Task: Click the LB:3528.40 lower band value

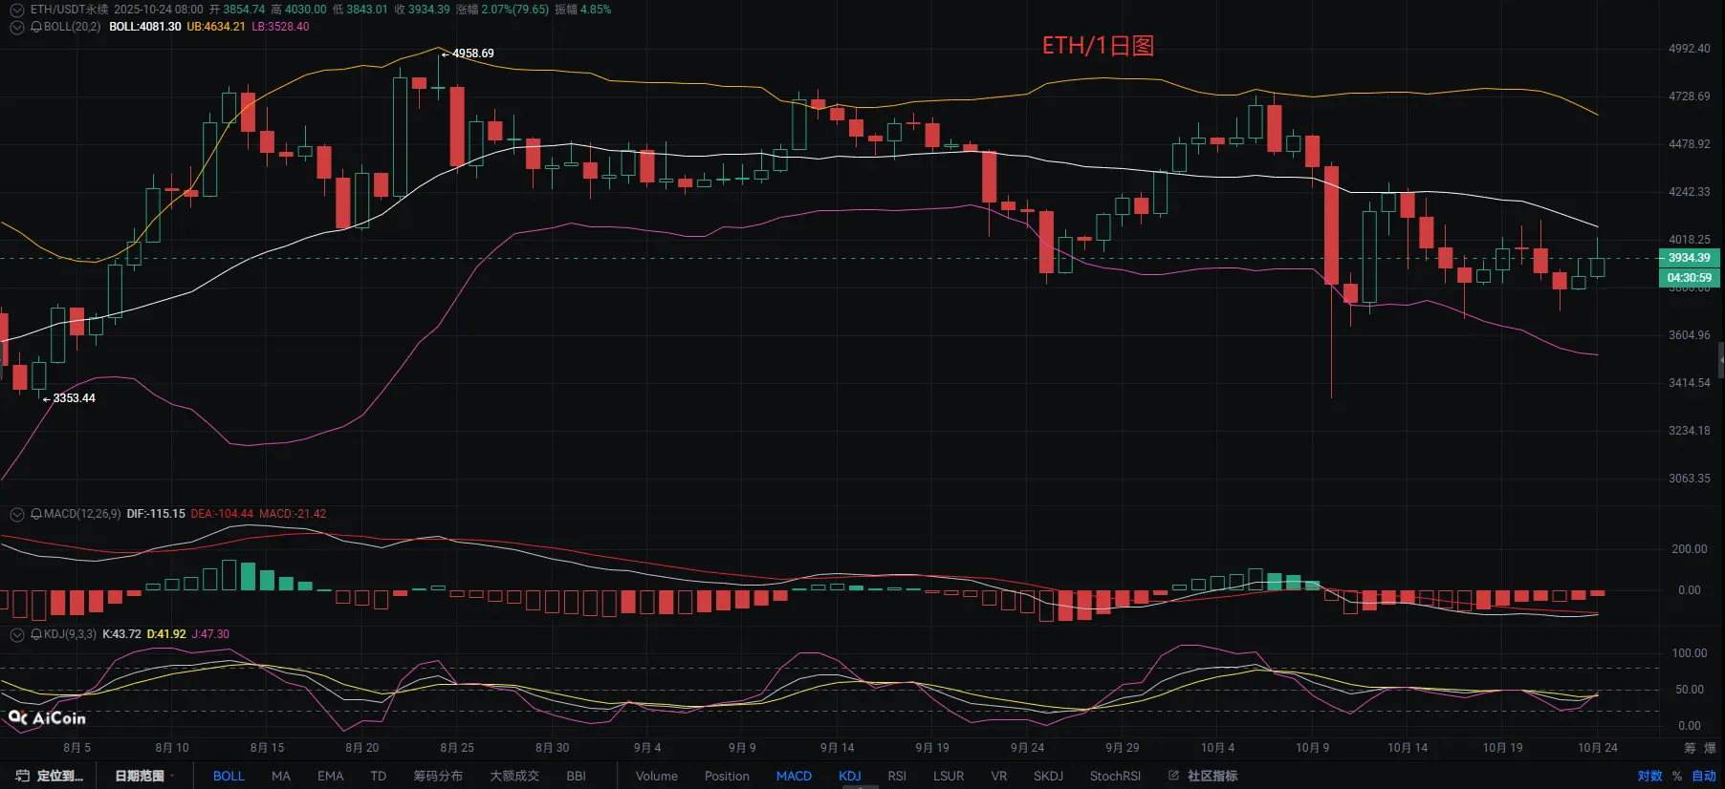Action: click(280, 27)
